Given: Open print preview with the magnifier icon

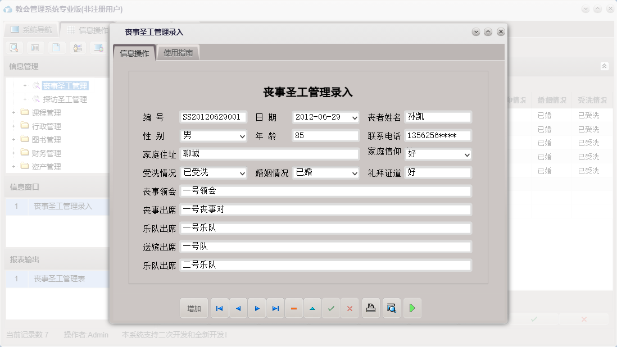Looking at the screenshot, I should click(391, 308).
